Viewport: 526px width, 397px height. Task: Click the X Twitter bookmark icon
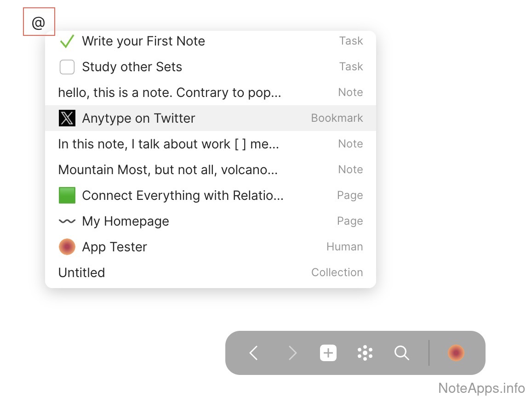pyautogui.click(x=67, y=118)
